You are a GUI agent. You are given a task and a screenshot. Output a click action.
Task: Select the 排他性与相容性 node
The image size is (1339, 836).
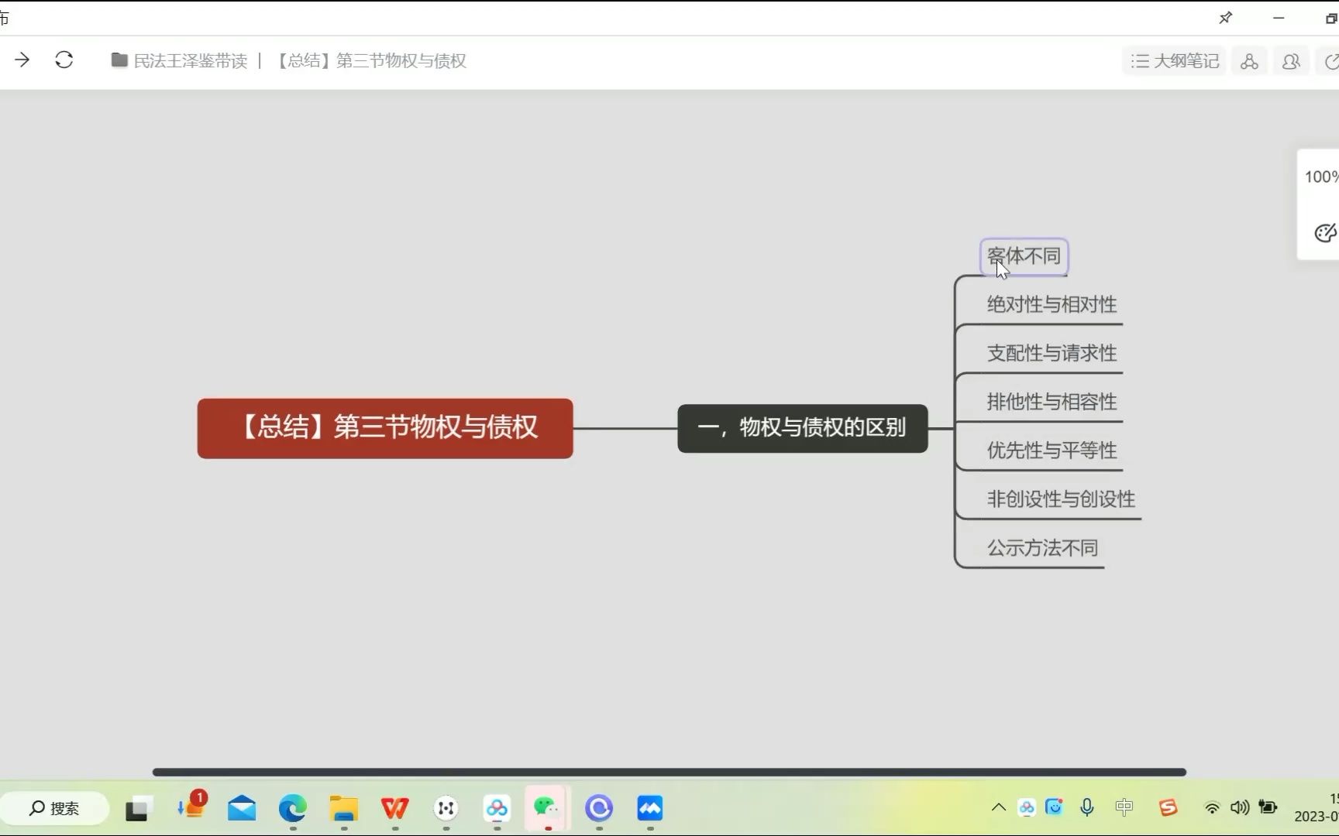[x=1052, y=402]
